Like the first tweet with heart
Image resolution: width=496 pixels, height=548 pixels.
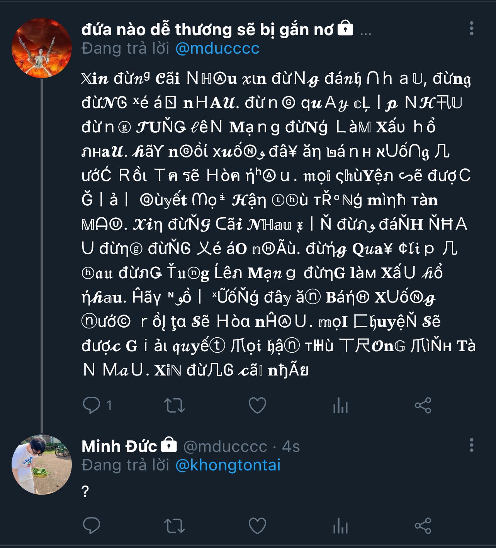tap(257, 405)
